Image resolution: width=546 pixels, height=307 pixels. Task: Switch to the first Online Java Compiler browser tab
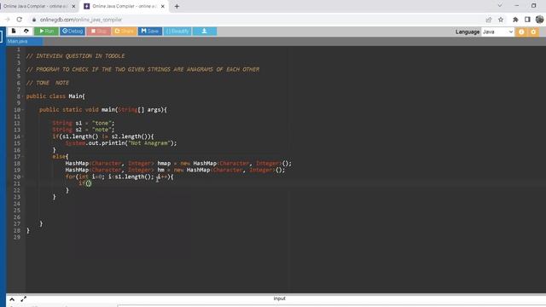tap(37, 6)
